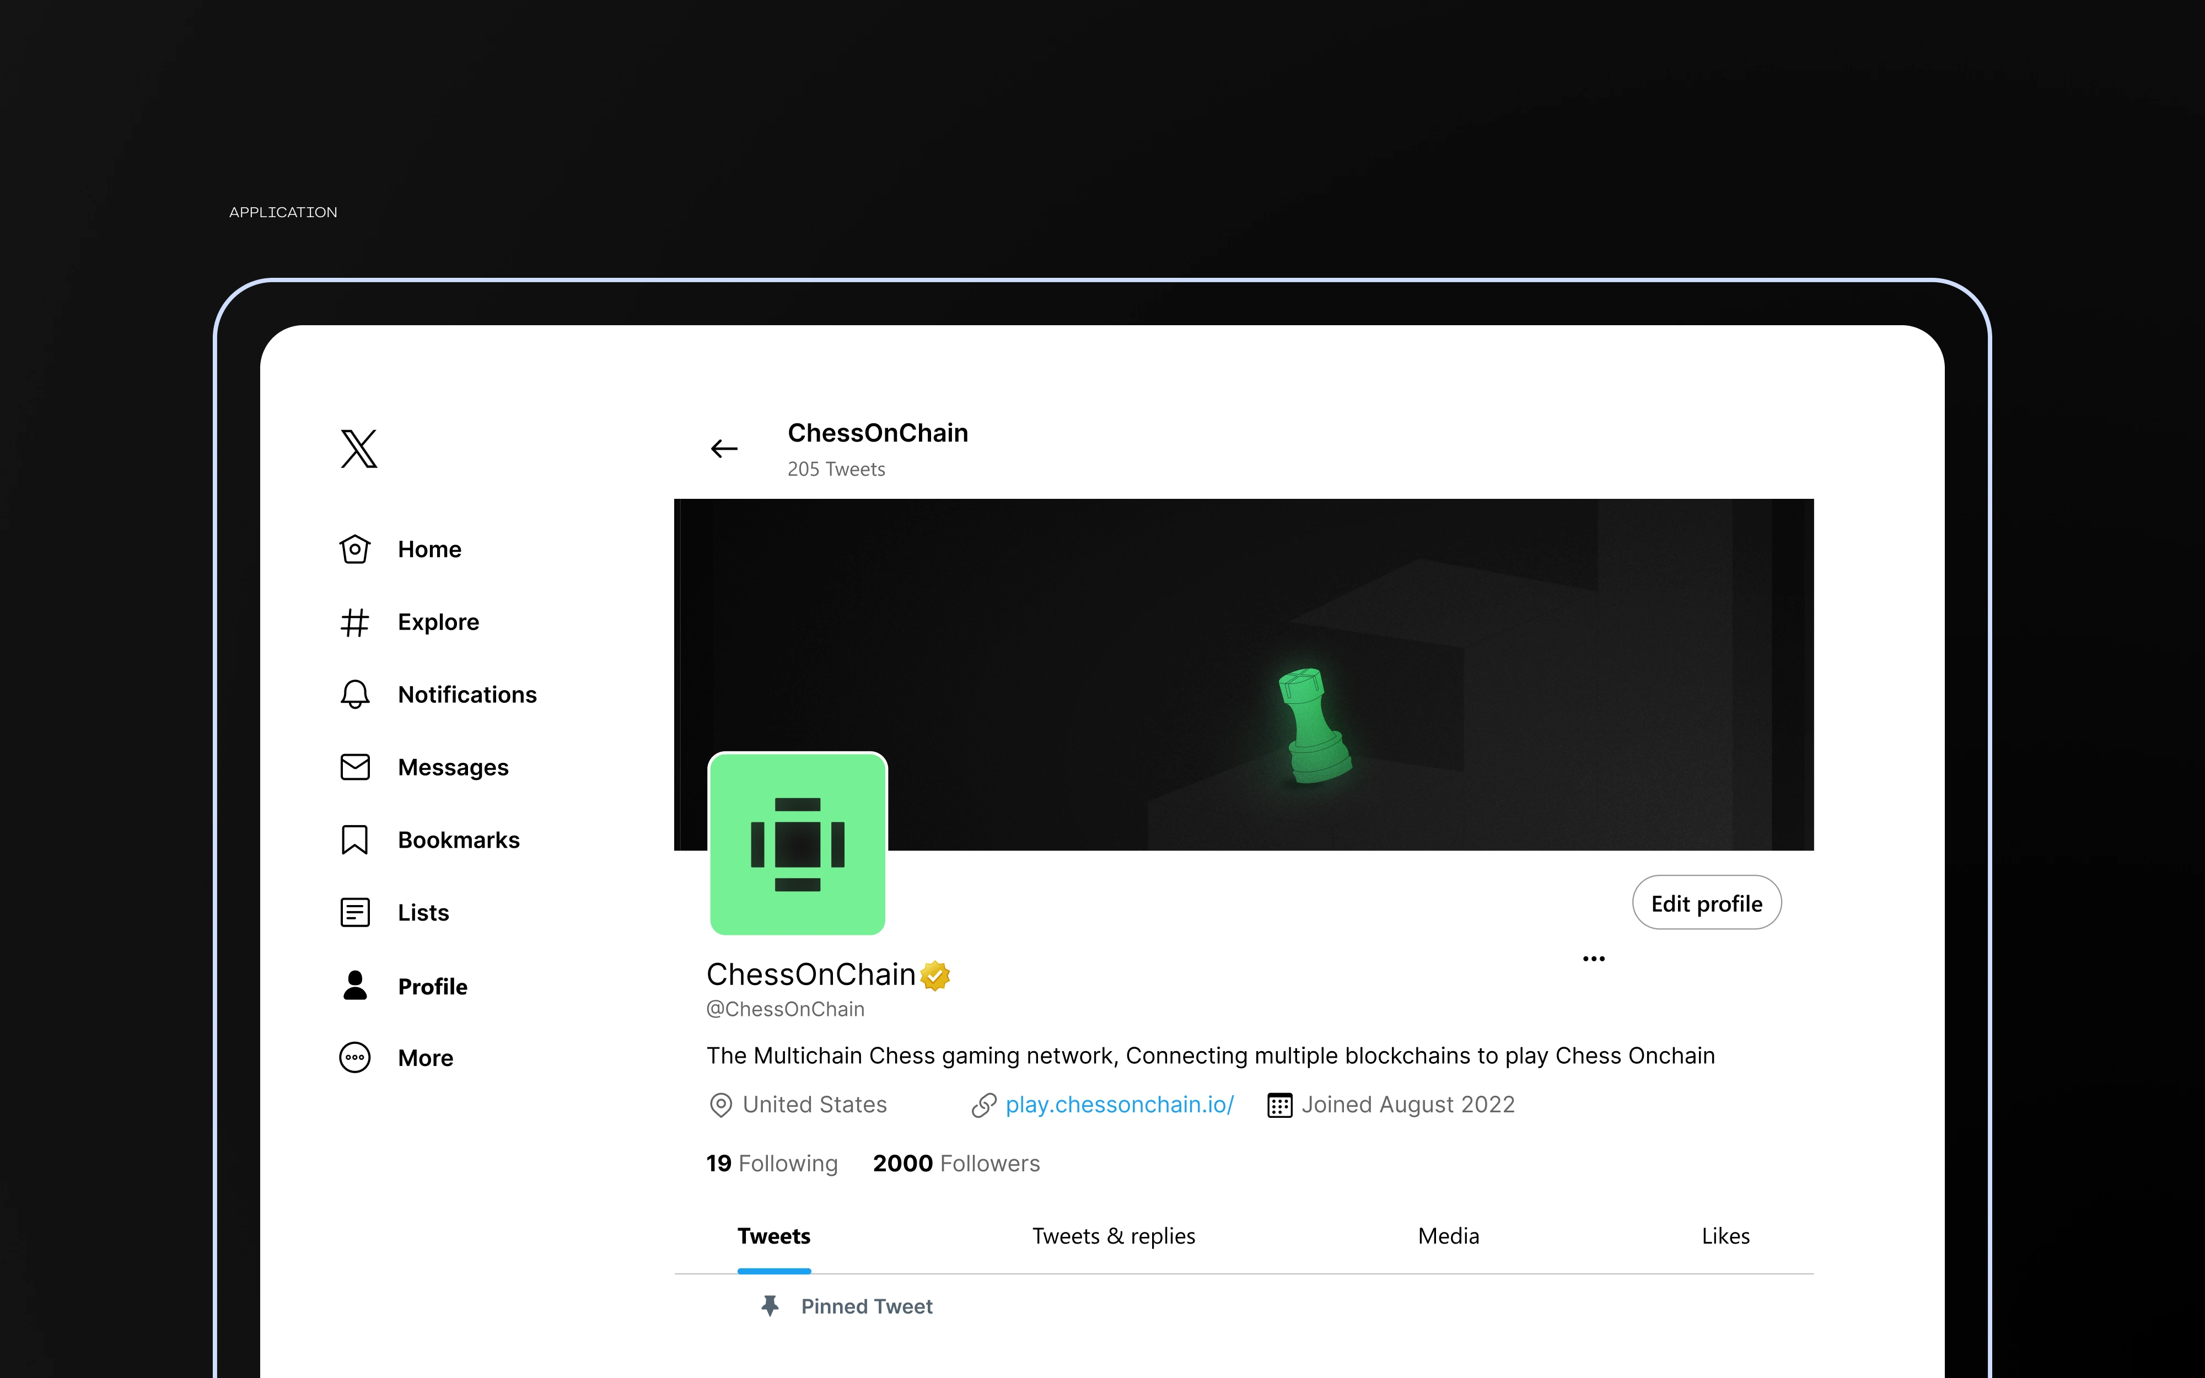Click the 205 Tweets count

click(x=836, y=470)
